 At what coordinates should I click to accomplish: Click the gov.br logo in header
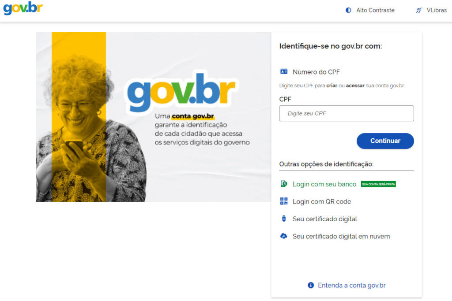click(23, 8)
